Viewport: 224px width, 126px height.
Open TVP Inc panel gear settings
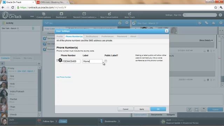127,23
